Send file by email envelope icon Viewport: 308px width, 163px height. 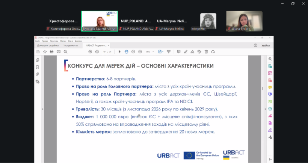[59, 52]
